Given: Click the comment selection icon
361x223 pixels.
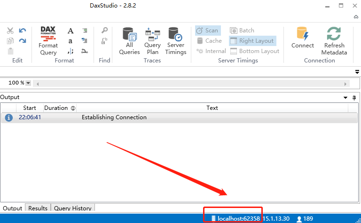Looking at the screenshot, I should click(85, 31).
